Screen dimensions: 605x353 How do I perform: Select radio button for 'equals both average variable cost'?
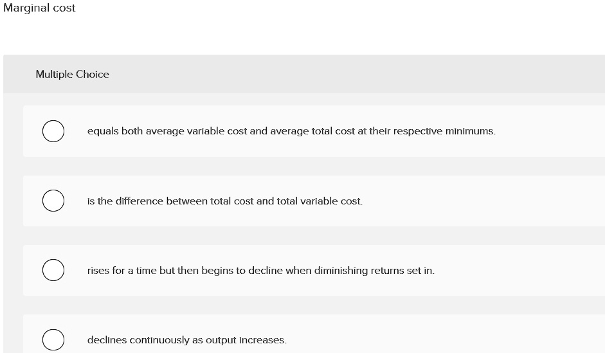coord(53,131)
